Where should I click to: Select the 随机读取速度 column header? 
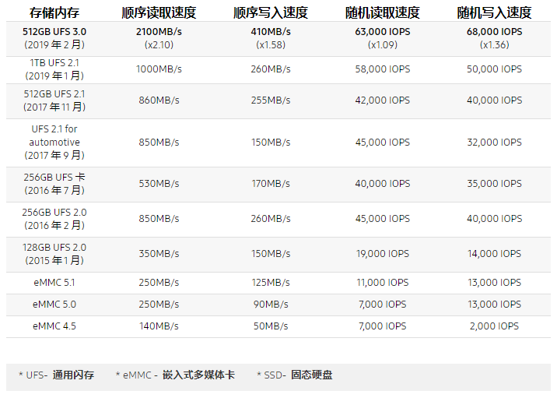[x=382, y=13]
